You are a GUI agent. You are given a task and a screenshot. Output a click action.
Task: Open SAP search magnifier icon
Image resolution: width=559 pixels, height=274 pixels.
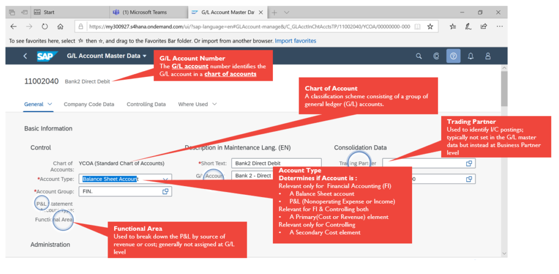[419, 56]
